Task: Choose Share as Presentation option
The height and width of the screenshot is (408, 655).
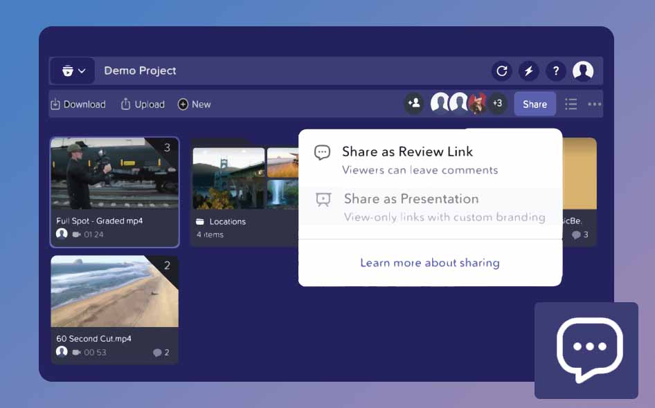Action: point(411,199)
